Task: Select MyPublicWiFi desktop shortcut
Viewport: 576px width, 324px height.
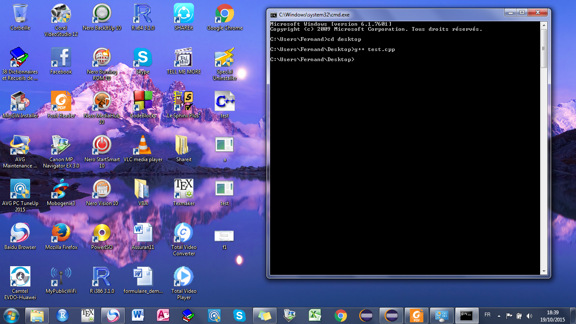Action: coord(61,280)
